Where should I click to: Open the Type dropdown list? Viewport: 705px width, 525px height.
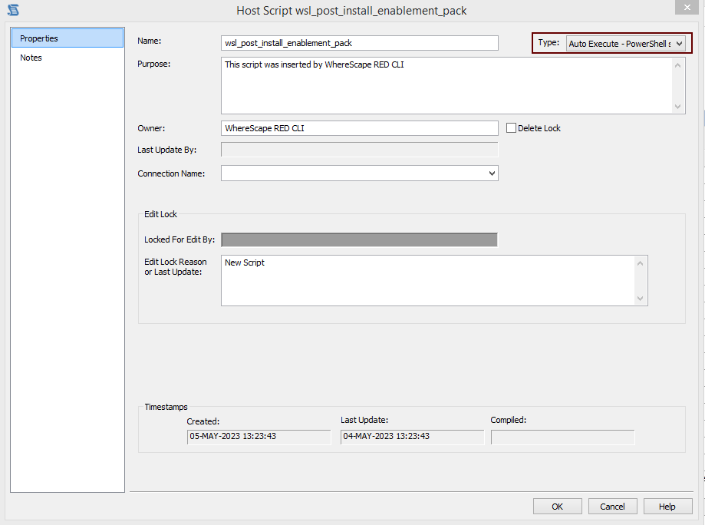coord(625,44)
